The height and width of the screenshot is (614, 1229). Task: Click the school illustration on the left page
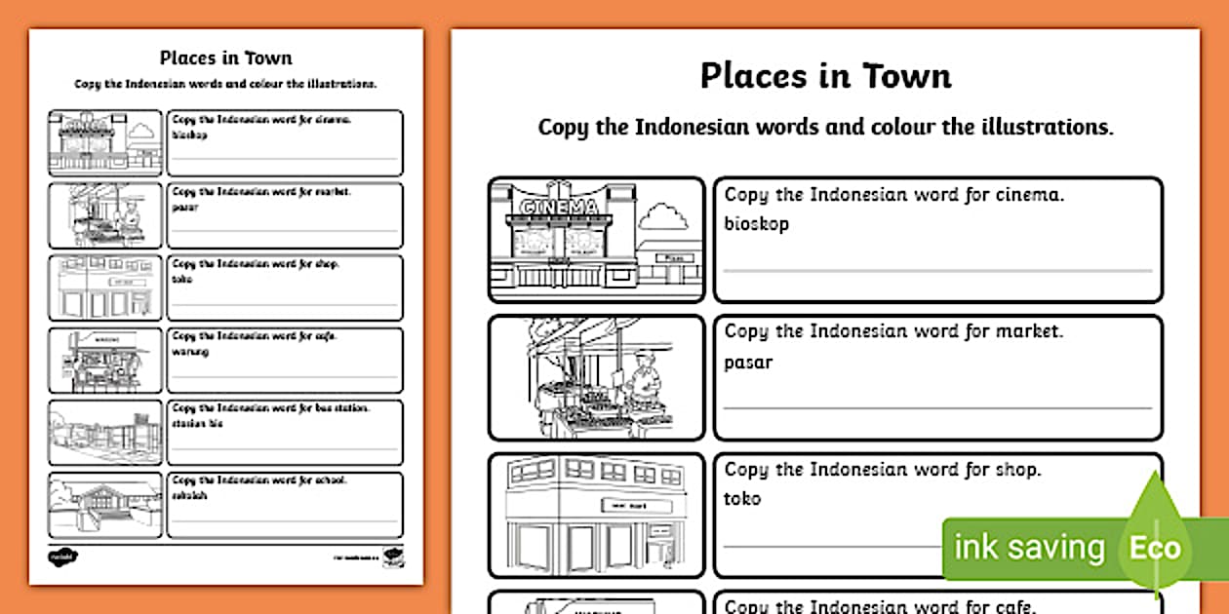point(103,503)
